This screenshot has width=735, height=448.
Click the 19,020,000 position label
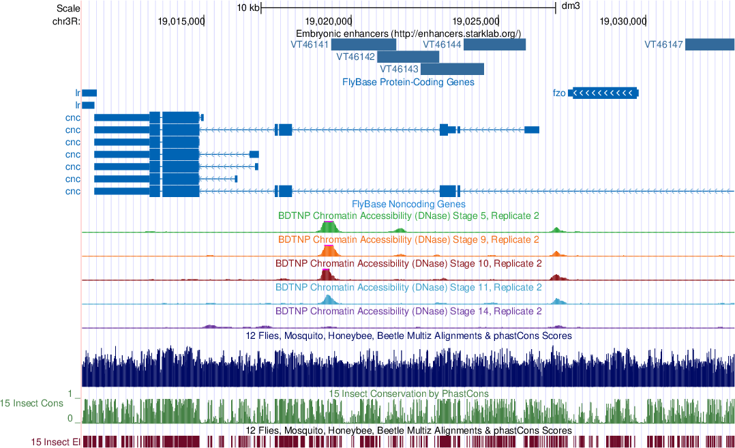(329, 21)
